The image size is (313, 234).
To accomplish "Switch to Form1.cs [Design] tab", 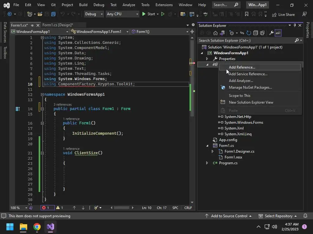I will pos(58,25).
